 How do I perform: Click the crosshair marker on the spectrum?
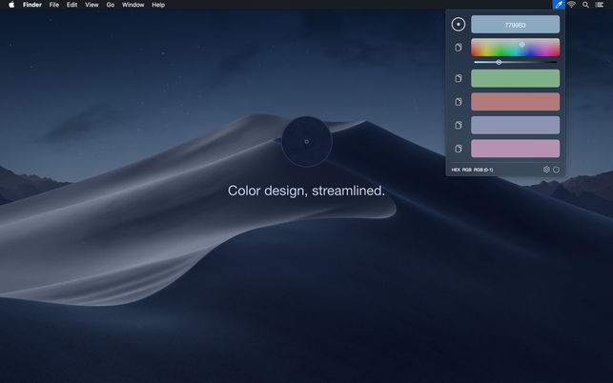click(x=521, y=44)
